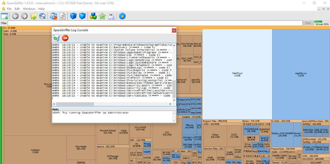
Task: Close the SpaceSniffer Log Console
Action: click(174, 31)
